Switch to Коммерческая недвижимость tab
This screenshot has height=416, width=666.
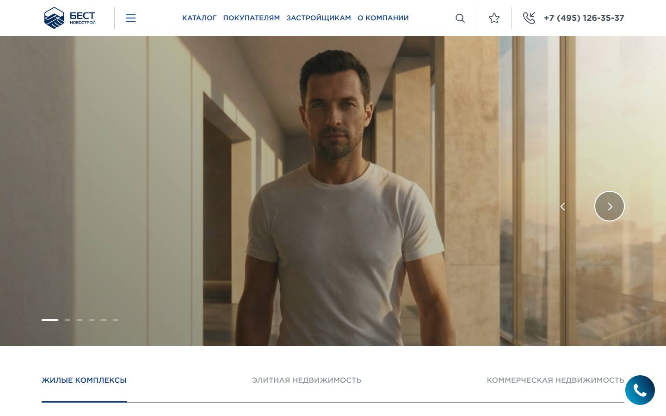point(555,380)
